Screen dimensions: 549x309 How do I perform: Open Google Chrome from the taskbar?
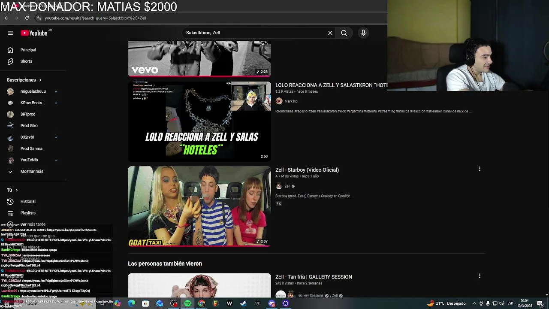point(202,303)
